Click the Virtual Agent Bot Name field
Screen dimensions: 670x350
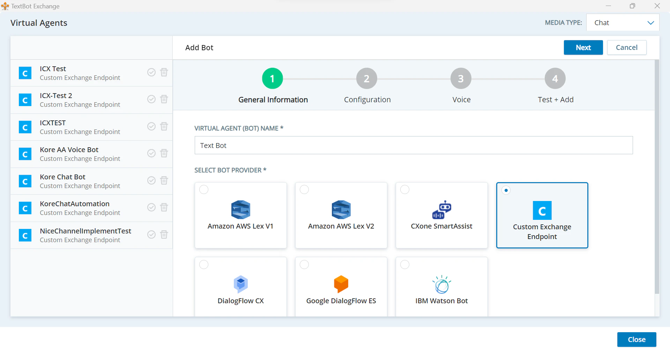(413, 145)
